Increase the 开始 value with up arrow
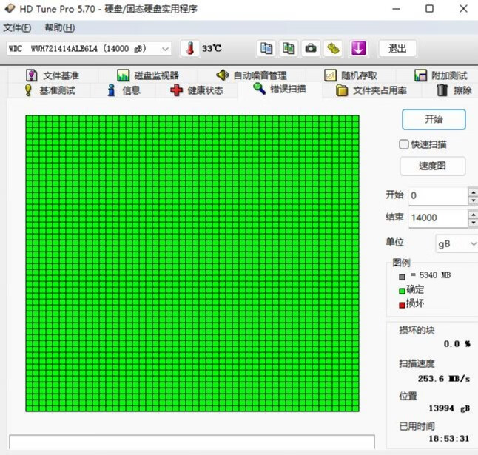This screenshot has width=478, height=455. coord(473,192)
